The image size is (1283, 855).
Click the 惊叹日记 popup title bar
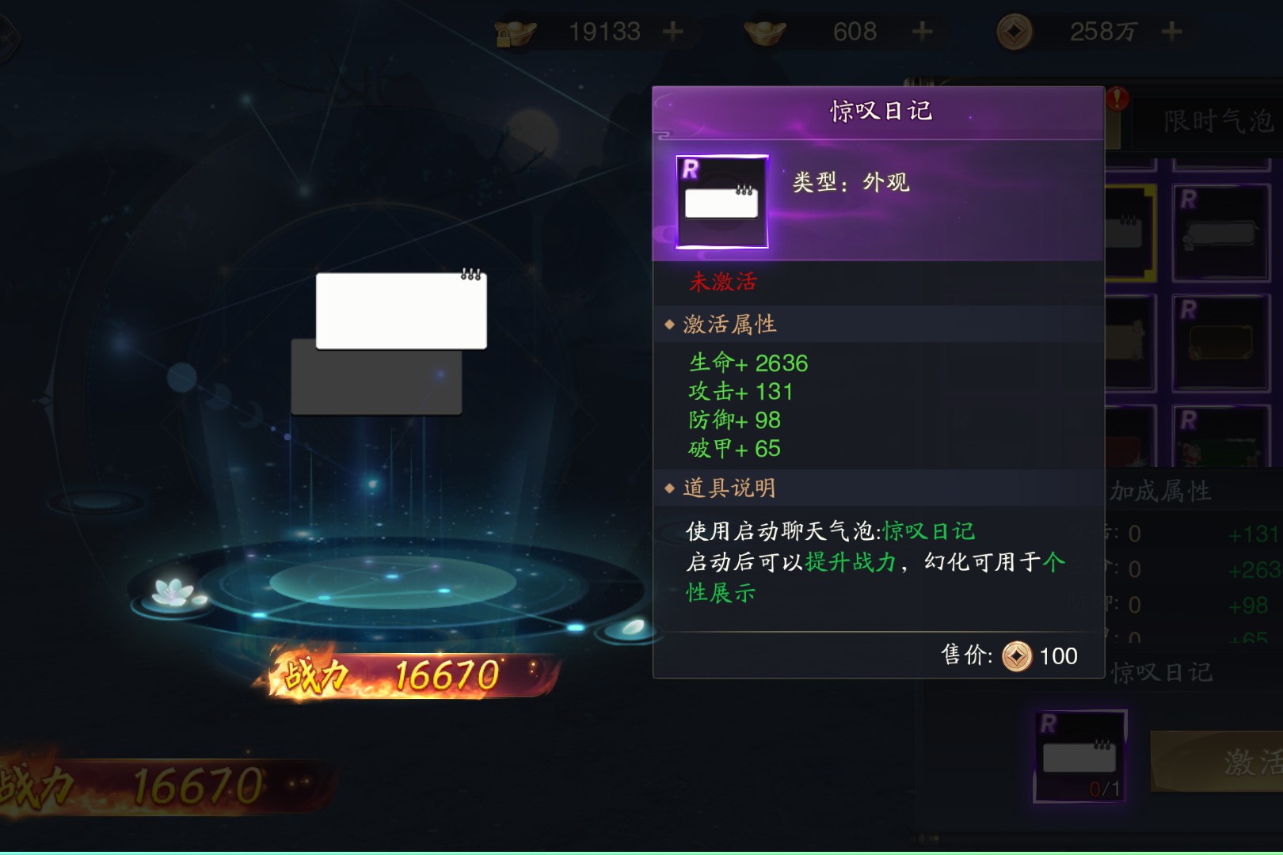coord(878,112)
